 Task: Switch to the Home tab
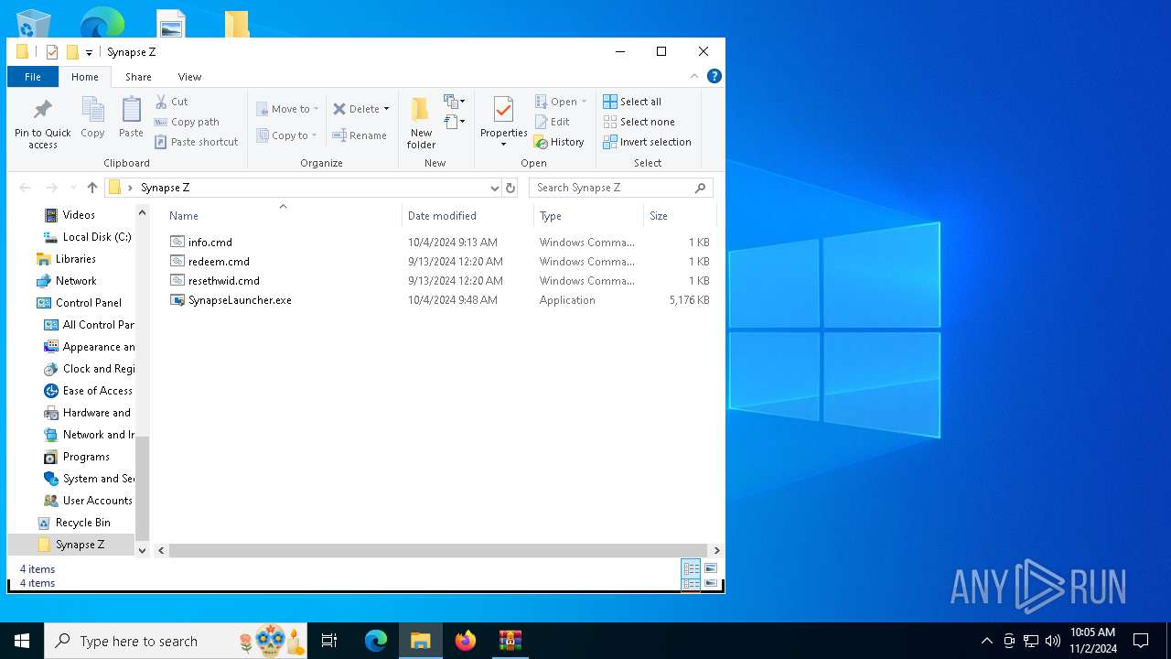84,77
